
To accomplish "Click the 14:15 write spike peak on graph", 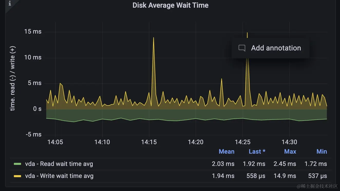I will [154, 38].
